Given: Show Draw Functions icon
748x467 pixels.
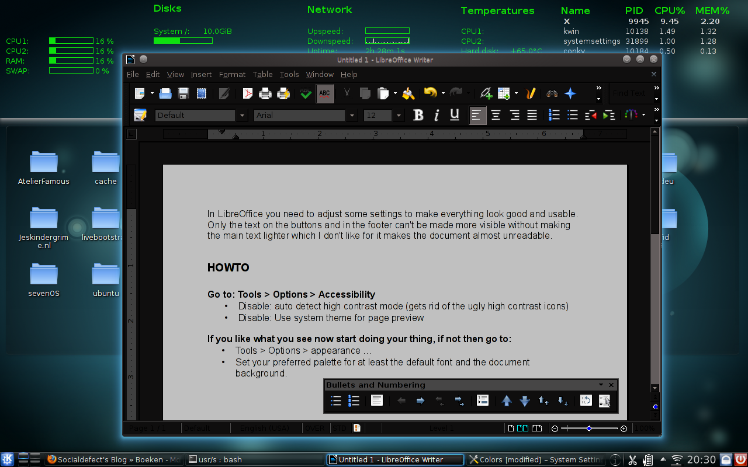Looking at the screenshot, I should coord(531,93).
